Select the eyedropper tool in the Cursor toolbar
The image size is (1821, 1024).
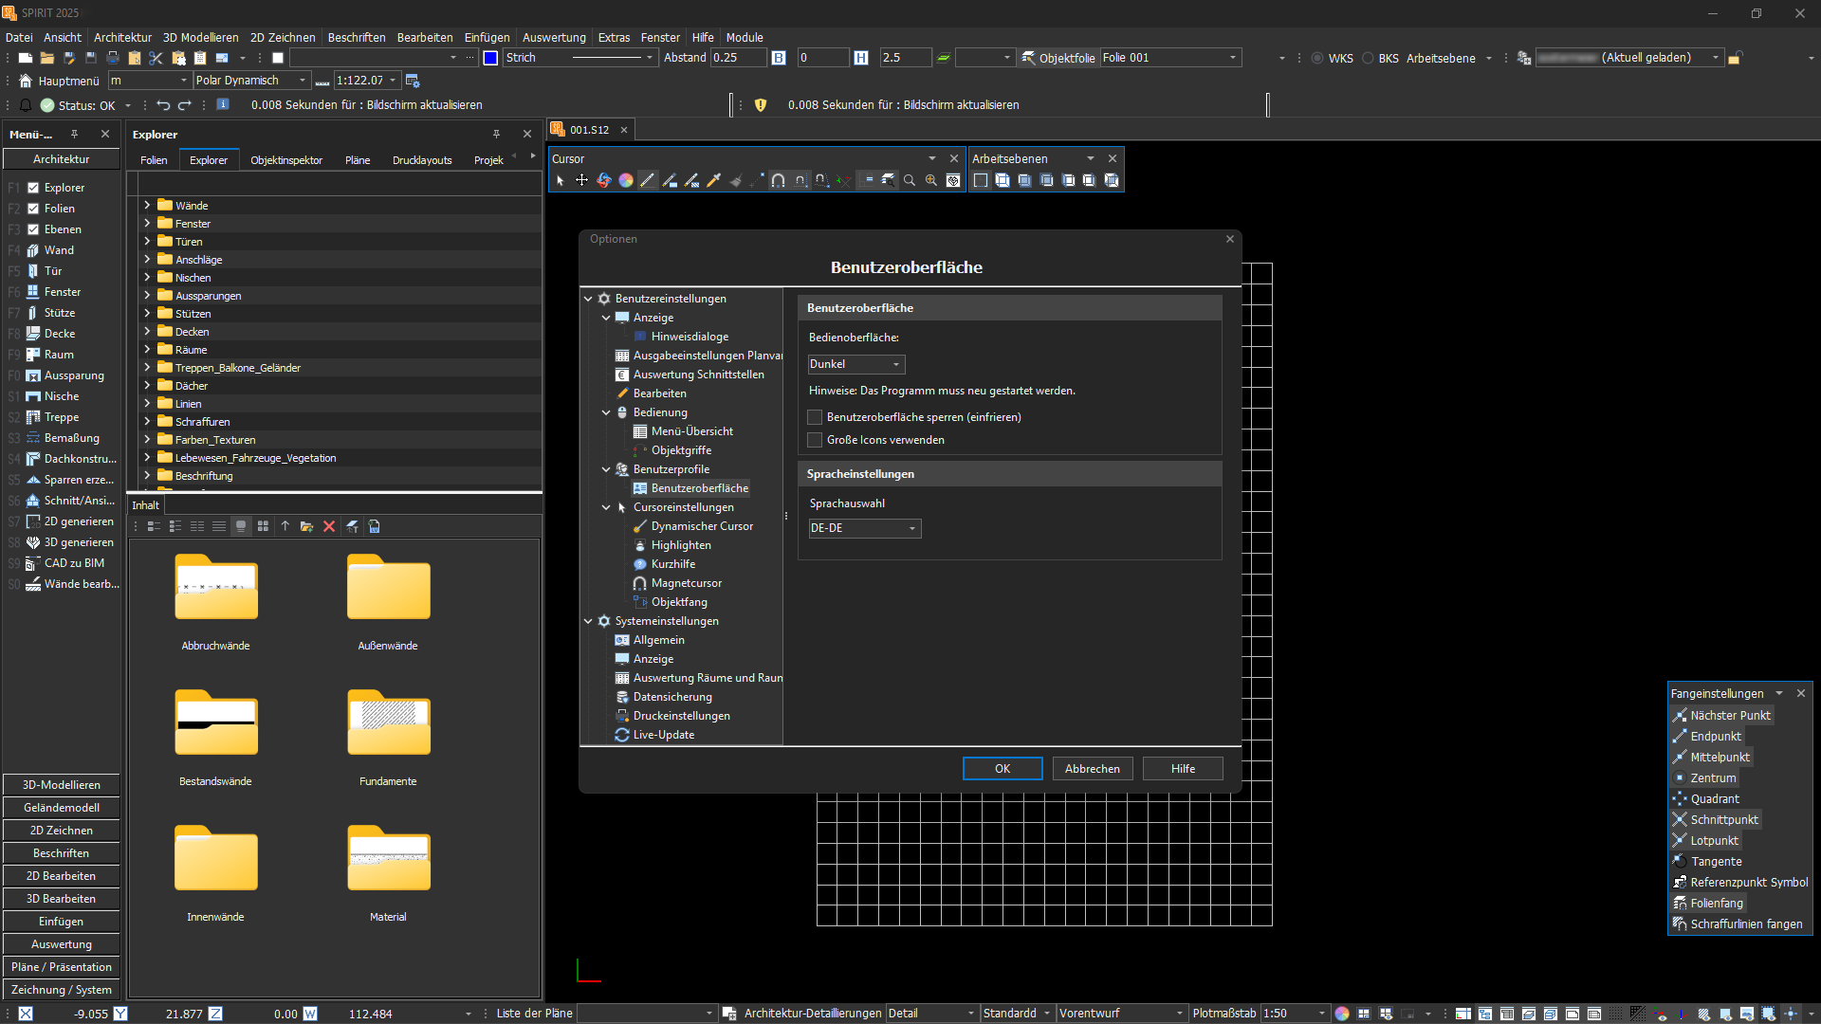point(713,180)
